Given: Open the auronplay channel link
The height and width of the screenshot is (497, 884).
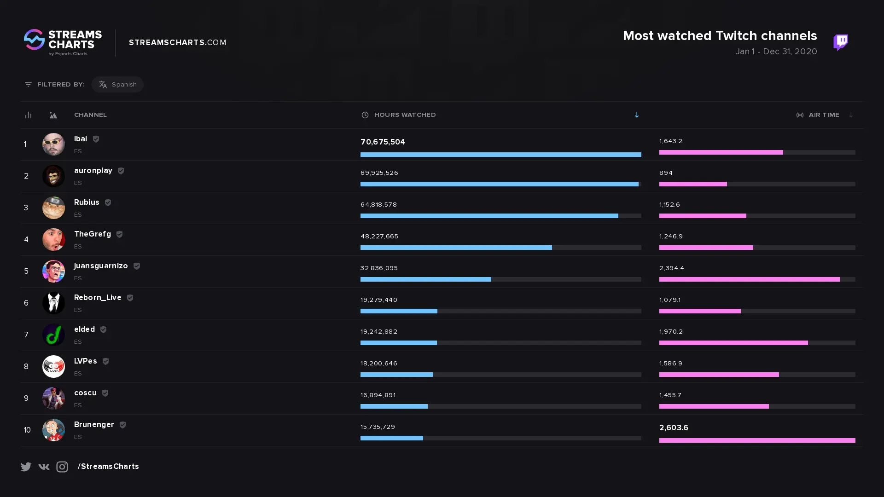Looking at the screenshot, I should (93, 171).
